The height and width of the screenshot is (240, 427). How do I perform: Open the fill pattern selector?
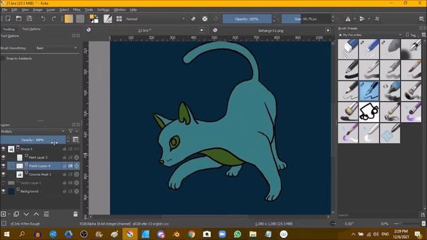pyautogui.click(x=80, y=19)
